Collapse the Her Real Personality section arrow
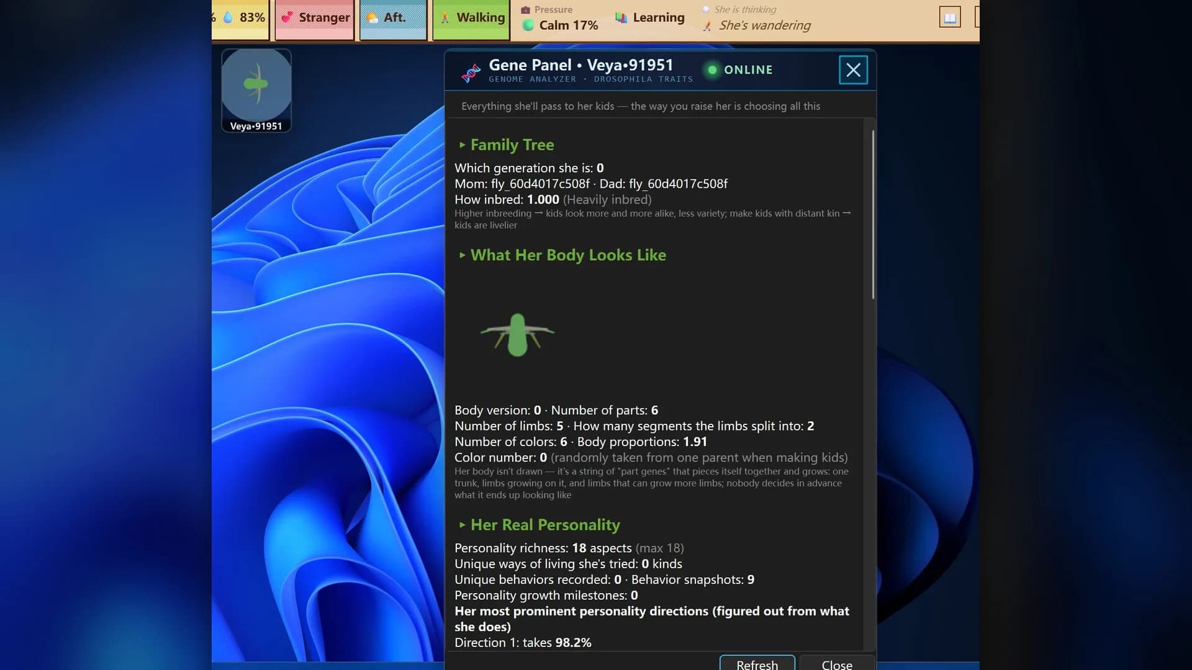 pos(462,525)
